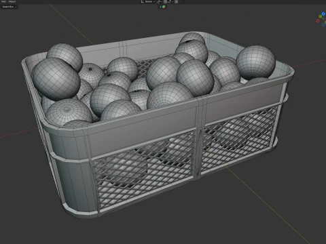Click the green Y axis gizmo ball
This screenshot has width=326, height=244.
pyautogui.click(x=321, y=16)
